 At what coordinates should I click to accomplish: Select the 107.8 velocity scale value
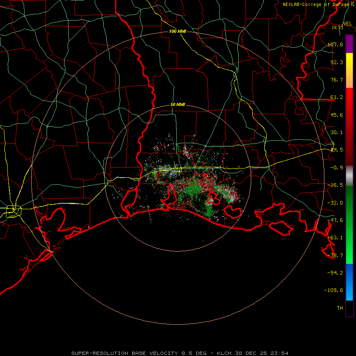335,44
